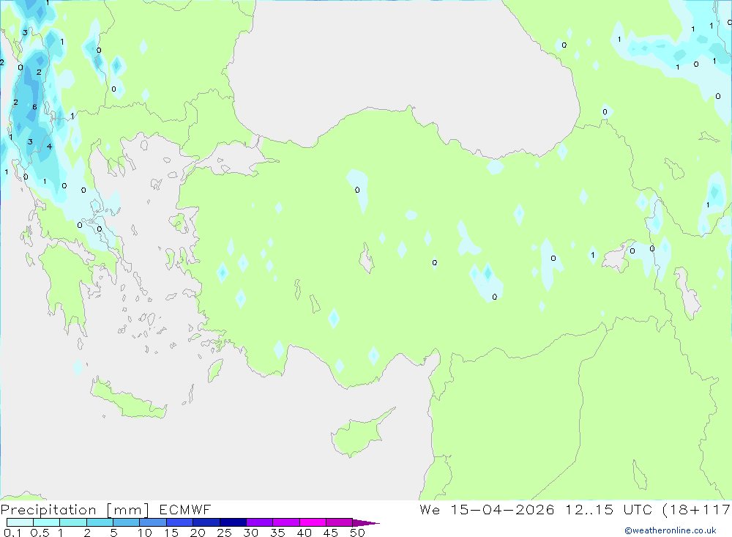The width and height of the screenshot is (732, 537).
Task: Click the precipitation value '6' on map
Action: coord(34,107)
